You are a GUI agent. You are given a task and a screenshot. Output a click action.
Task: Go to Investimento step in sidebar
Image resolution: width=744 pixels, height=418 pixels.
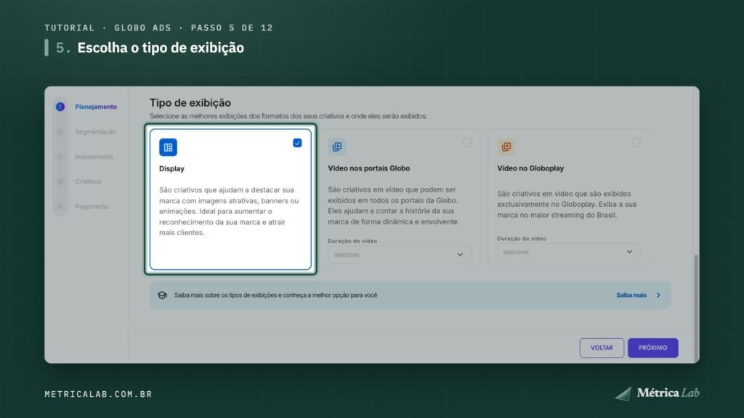(x=94, y=157)
